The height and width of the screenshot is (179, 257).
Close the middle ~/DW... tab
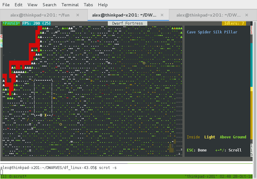162,15
